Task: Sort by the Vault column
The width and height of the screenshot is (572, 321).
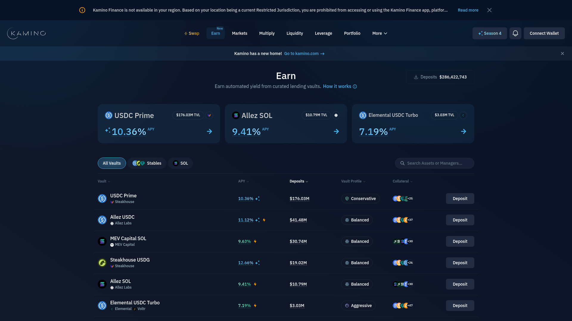Action: (x=104, y=181)
